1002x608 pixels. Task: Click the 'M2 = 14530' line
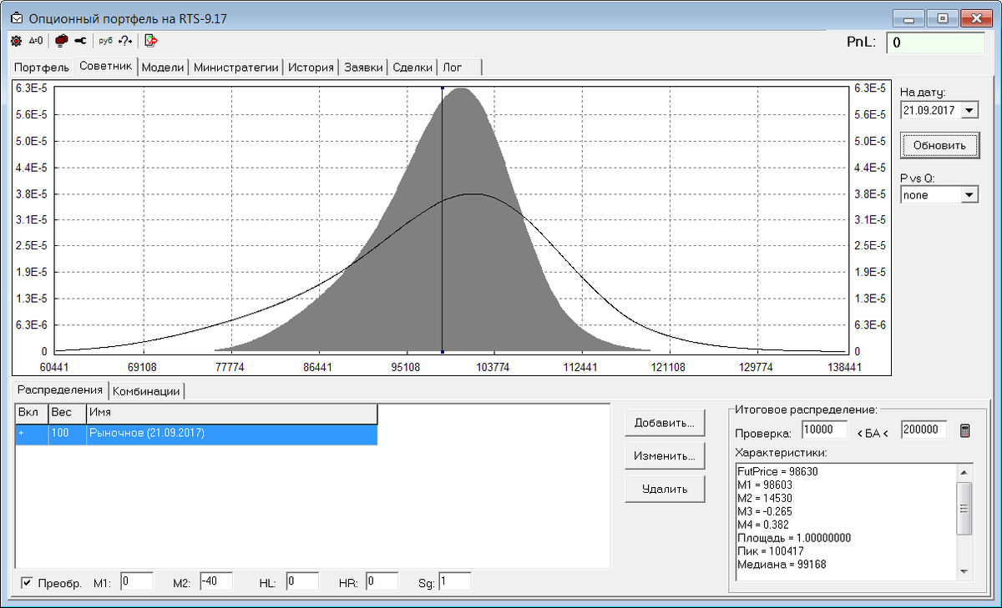tap(766, 498)
